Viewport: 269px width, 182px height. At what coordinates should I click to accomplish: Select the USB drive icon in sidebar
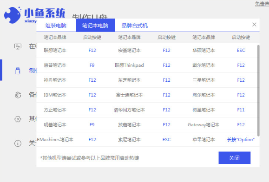18,71
